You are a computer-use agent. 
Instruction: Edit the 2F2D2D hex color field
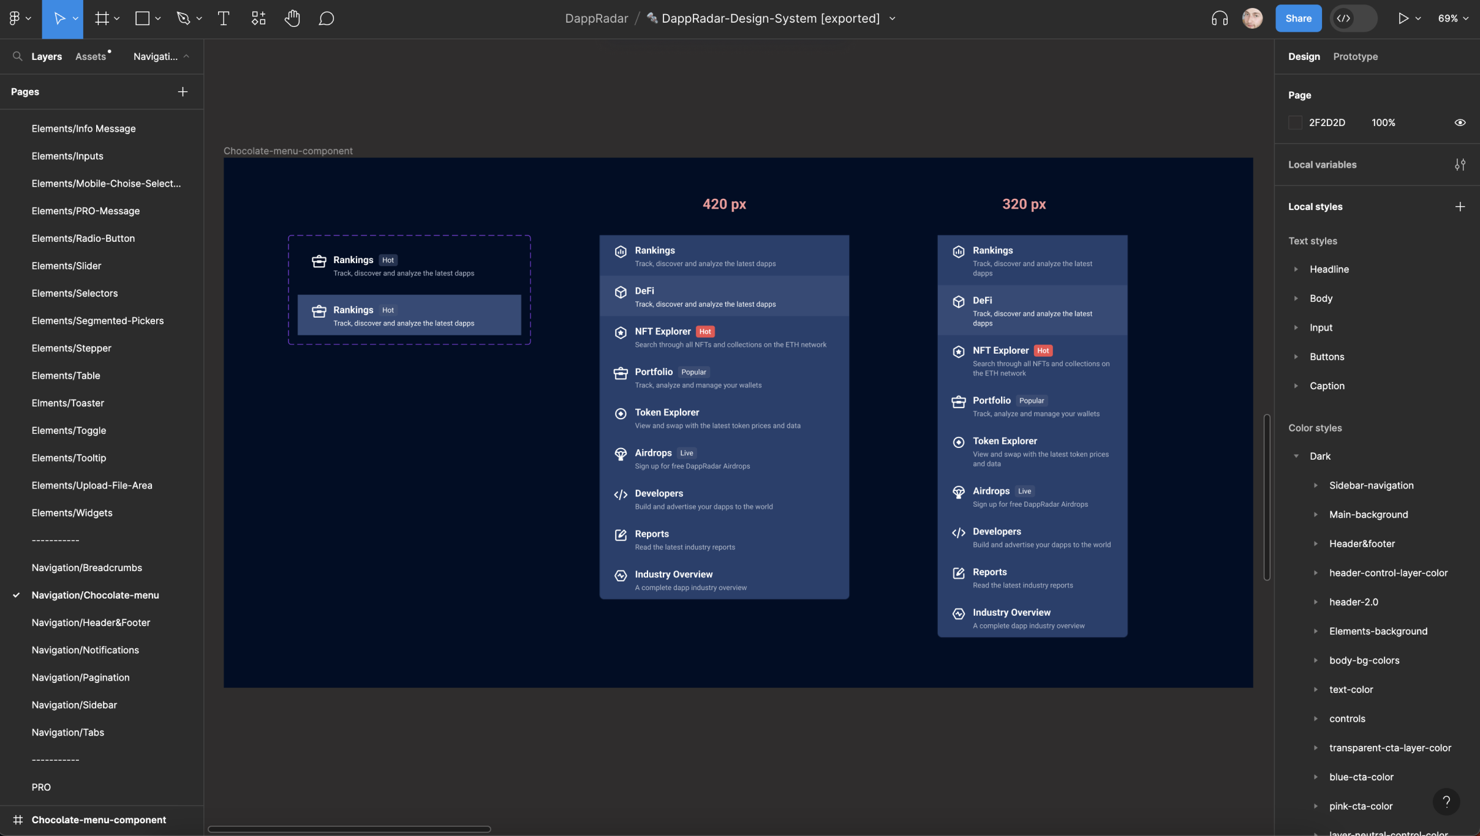[x=1327, y=122]
